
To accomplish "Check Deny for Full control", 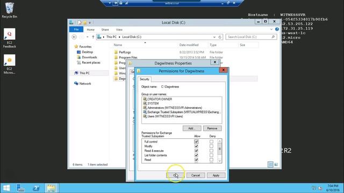I will click(x=211, y=142).
